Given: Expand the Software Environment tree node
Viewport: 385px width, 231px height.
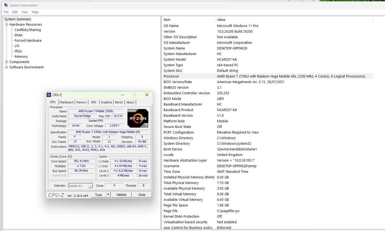Looking at the screenshot, I should click(7, 67).
